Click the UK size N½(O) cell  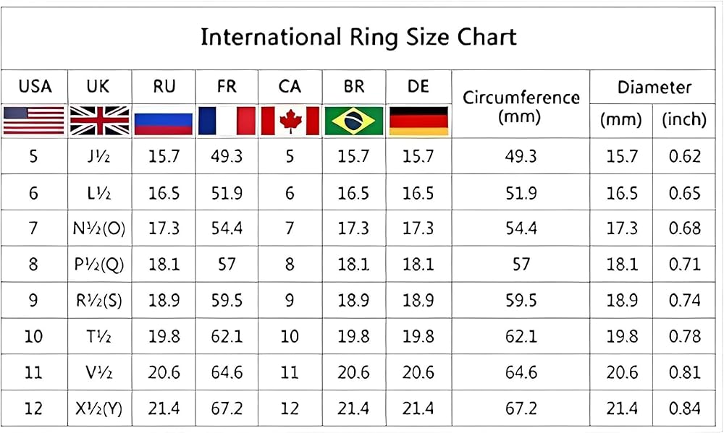tap(99, 228)
